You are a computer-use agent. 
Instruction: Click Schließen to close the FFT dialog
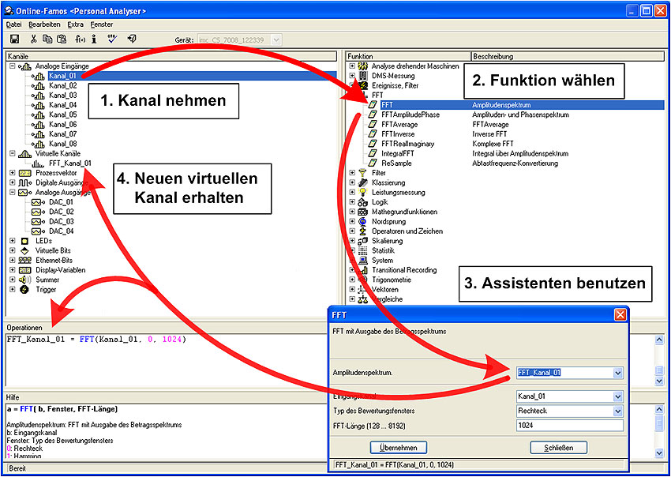point(559,447)
